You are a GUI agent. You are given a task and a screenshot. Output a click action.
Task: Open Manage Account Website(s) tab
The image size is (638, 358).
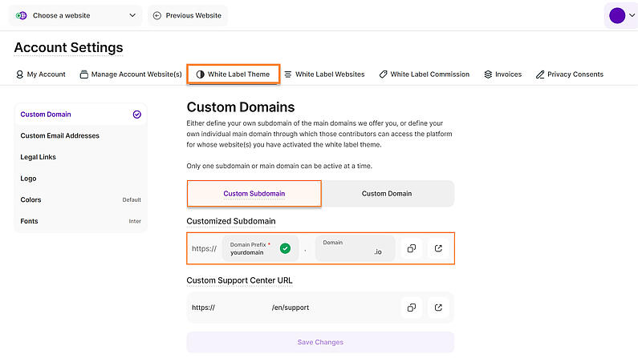point(131,74)
